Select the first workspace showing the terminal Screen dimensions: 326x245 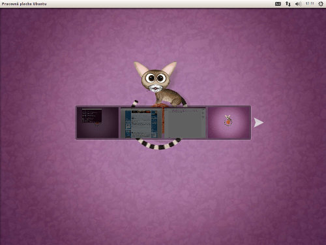pos(98,122)
